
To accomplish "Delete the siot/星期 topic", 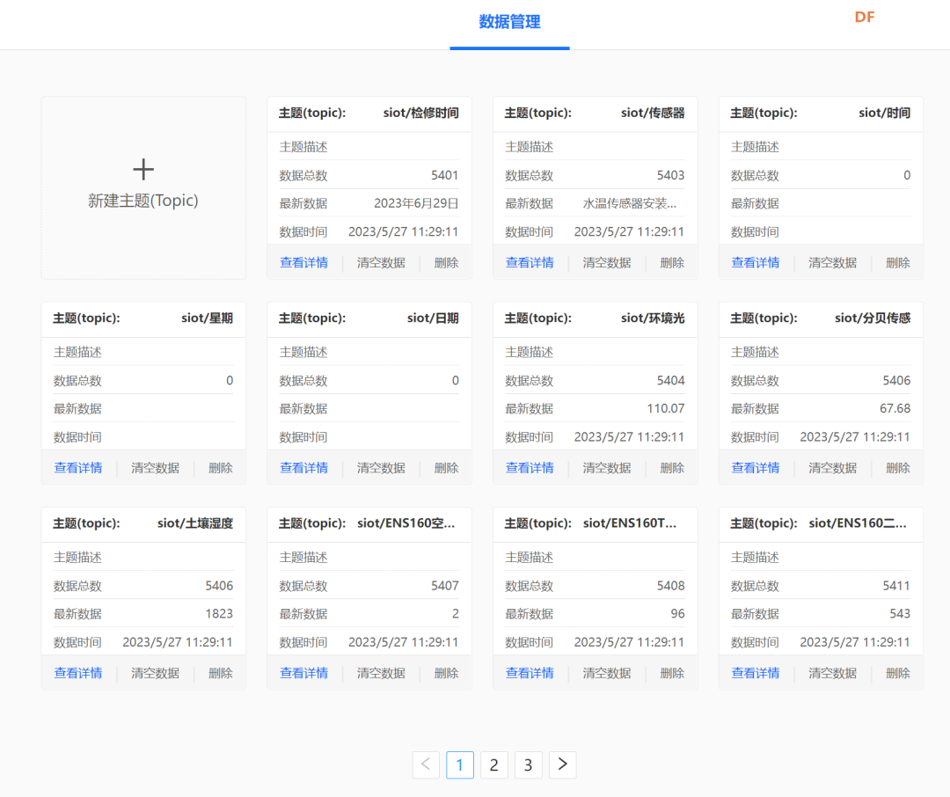I will 221,468.
